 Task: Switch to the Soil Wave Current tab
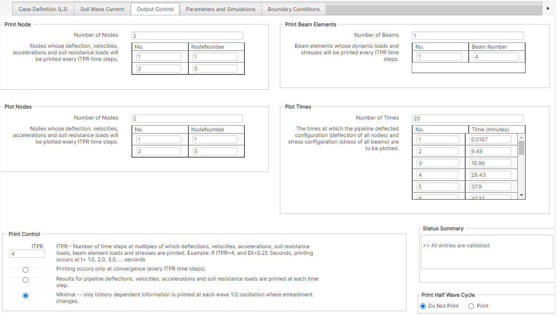[x=102, y=8]
